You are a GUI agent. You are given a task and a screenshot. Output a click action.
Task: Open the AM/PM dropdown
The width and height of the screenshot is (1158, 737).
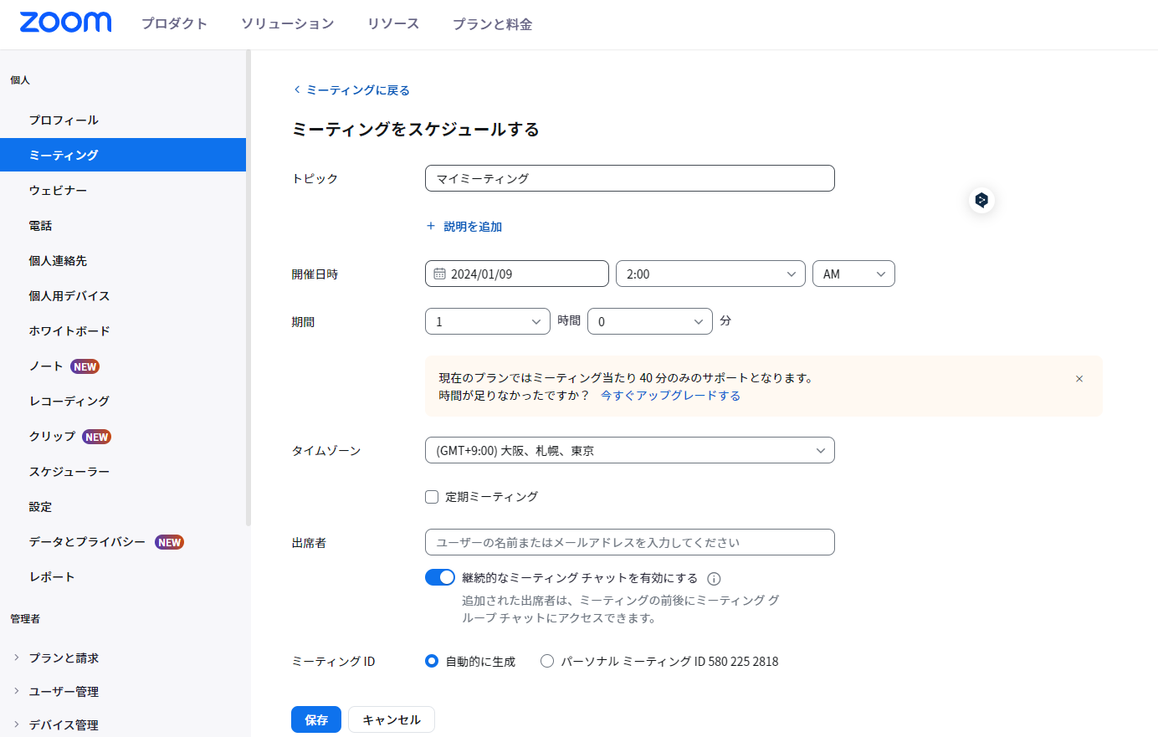click(x=853, y=274)
